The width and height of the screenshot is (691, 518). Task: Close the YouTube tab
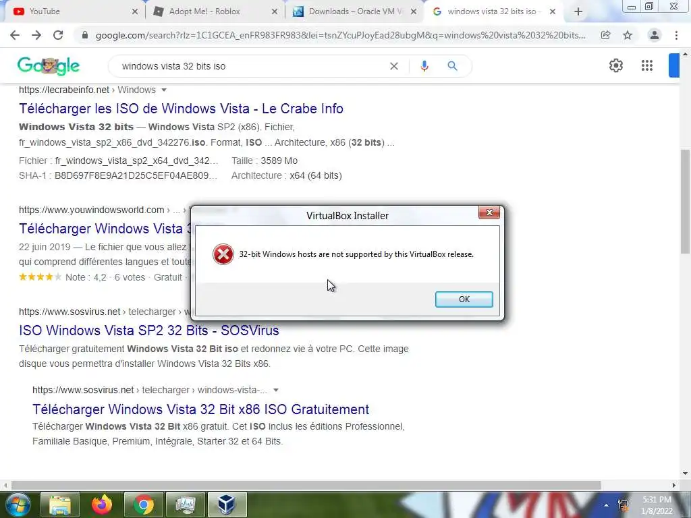(x=135, y=12)
